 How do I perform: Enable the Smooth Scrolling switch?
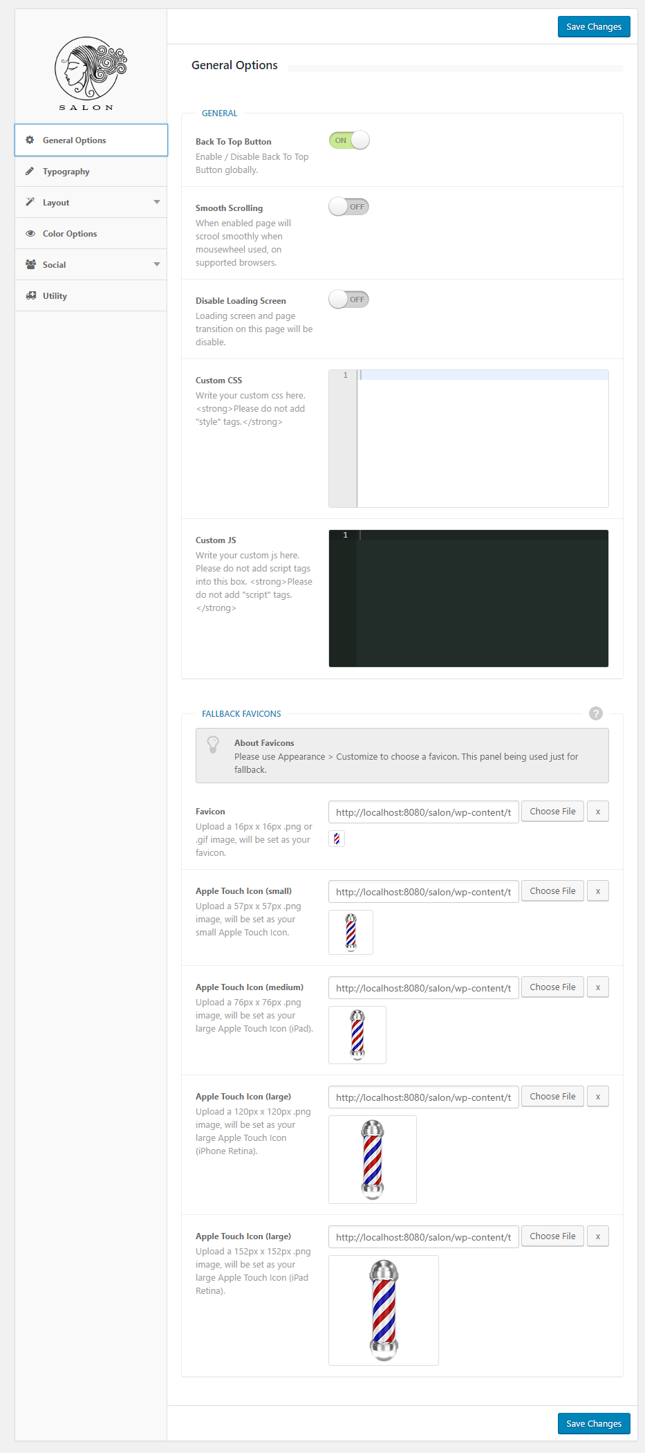[349, 207]
